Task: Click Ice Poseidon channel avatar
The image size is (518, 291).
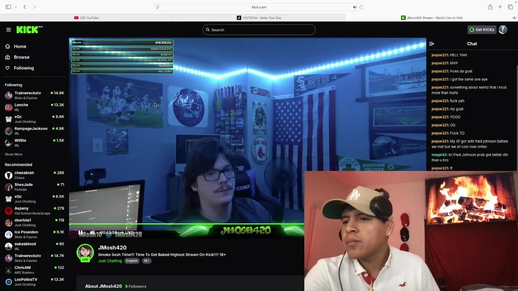Action: (8, 234)
